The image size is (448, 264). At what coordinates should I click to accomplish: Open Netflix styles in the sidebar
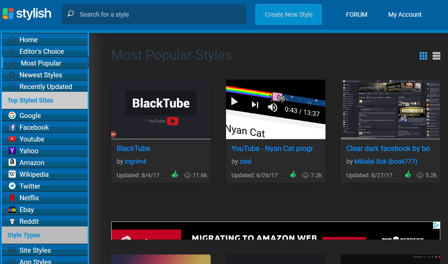[x=45, y=198]
